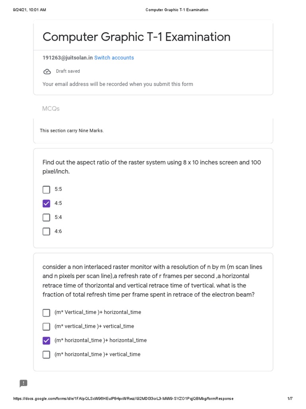The image size is (306, 409).
Task: Click the Draft saved status text
Action: tap(68, 71)
